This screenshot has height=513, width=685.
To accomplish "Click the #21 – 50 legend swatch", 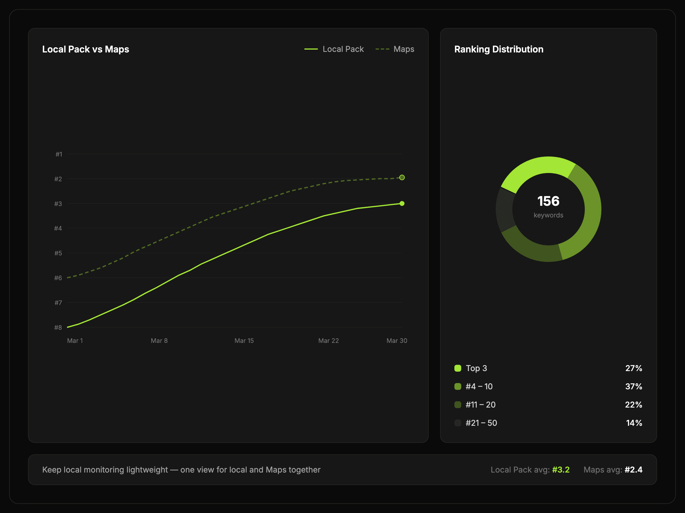I will 458,423.
